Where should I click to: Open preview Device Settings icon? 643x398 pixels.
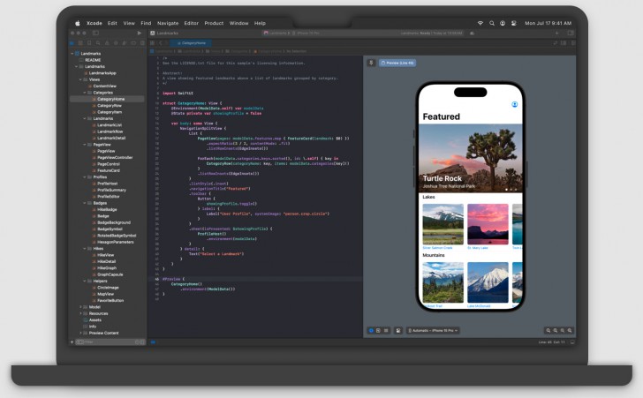pos(398,330)
